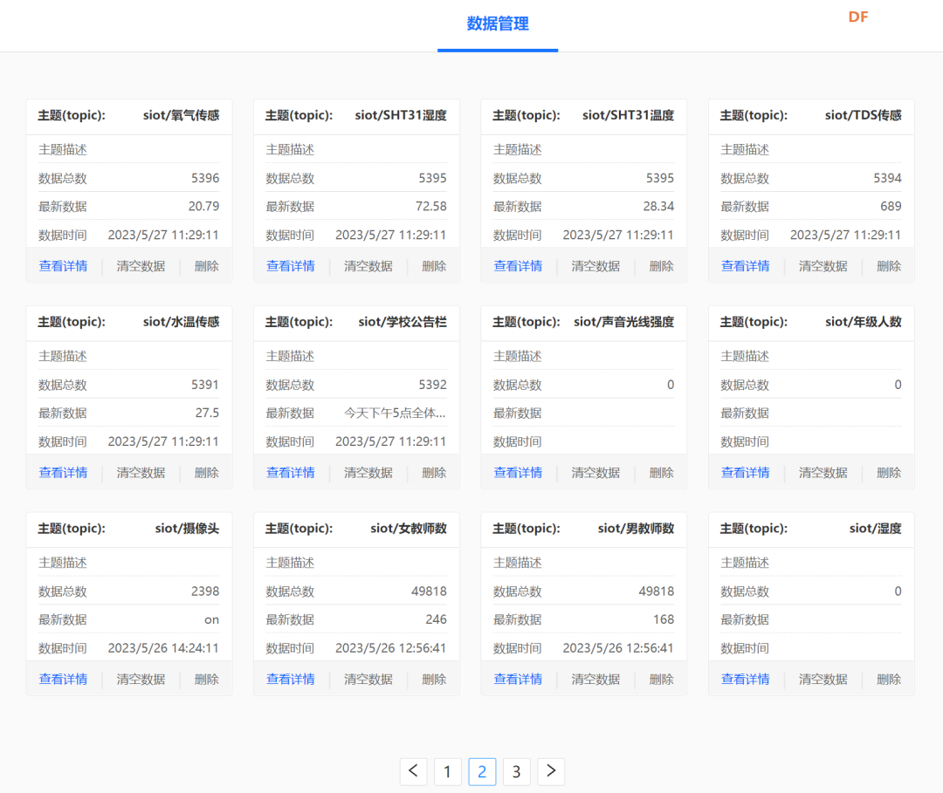Jump to page 3

point(516,771)
